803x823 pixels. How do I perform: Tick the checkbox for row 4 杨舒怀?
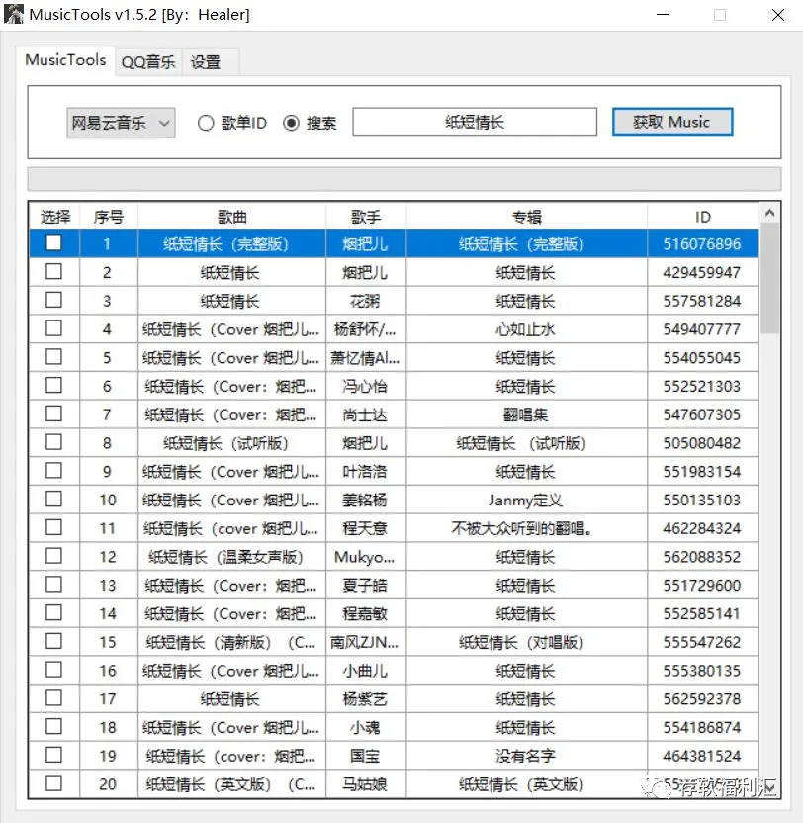[x=53, y=328]
